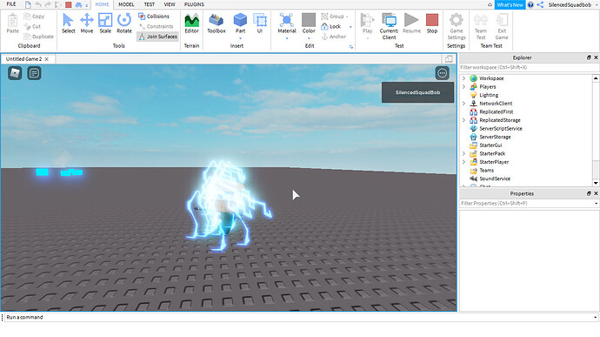The height and width of the screenshot is (337, 600).
Task: Click the Resume button
Action: point(411,24)
